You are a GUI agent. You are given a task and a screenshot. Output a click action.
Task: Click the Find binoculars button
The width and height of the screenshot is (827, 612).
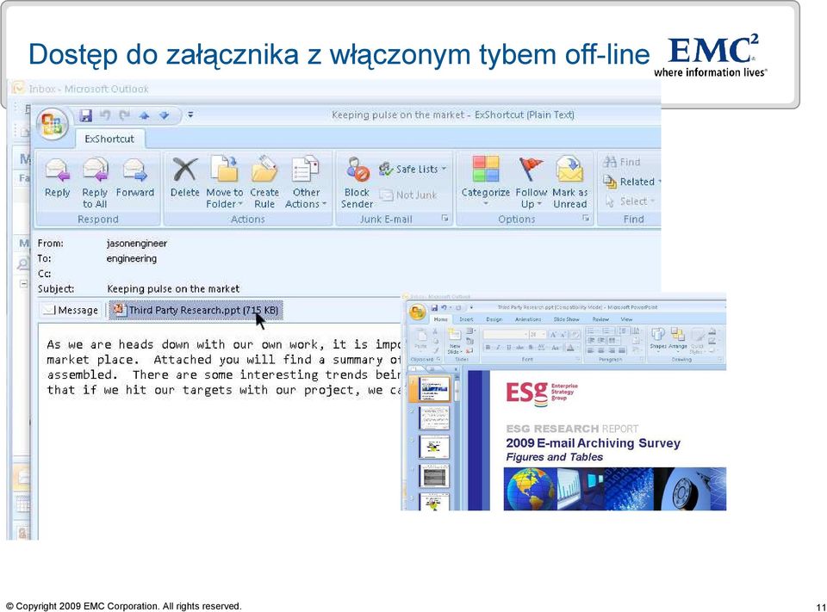622,162
